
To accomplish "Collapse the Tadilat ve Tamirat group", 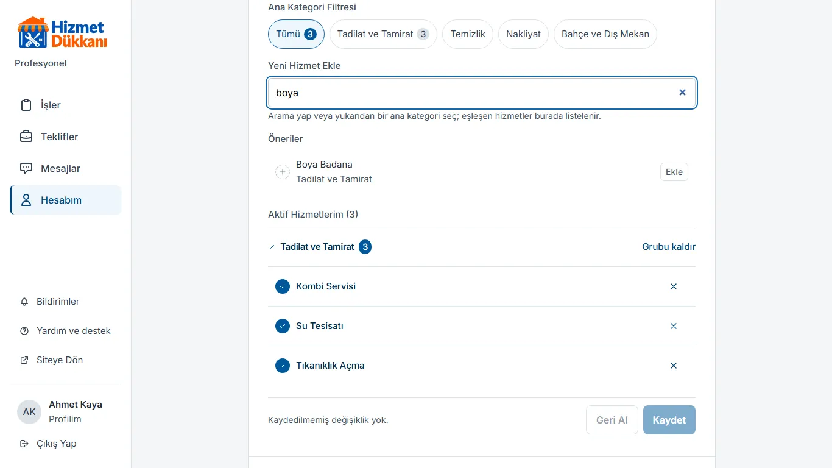I will [272, 247].
